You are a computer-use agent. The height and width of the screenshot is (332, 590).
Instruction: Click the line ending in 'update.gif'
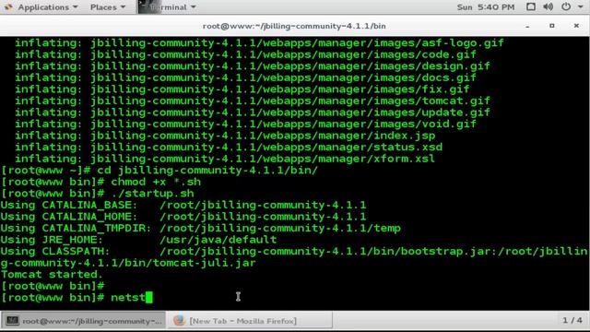253,113
